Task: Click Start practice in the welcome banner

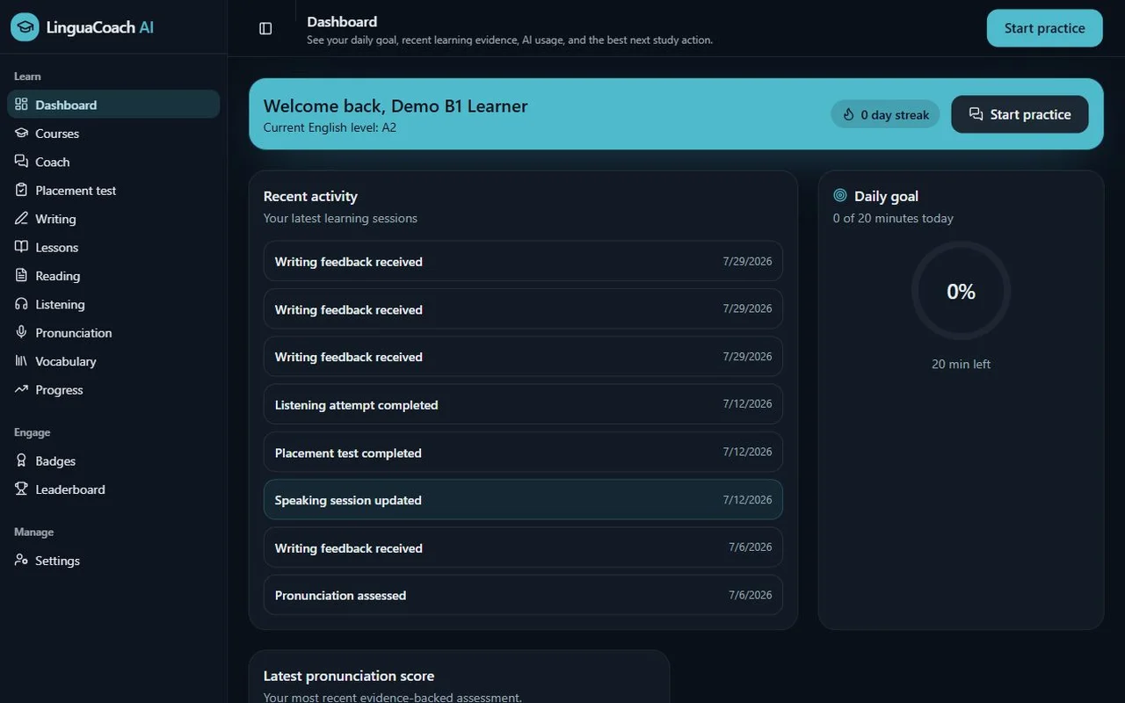Action: click(x=1020, y=114)
